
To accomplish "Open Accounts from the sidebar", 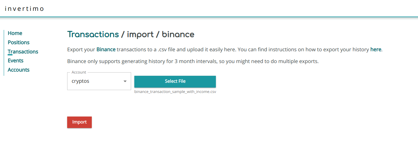I will coord(19,70).
